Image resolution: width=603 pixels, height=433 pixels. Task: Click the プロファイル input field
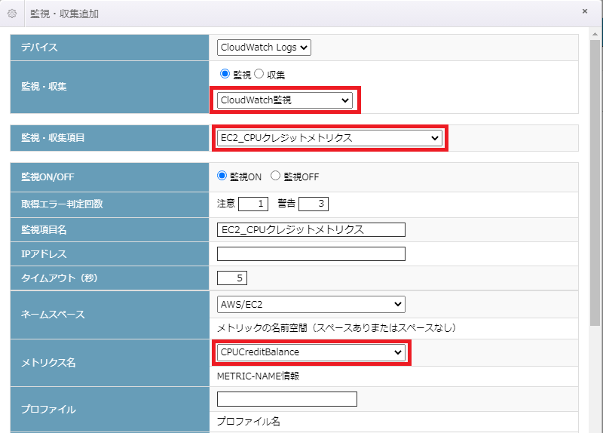[x=287, y=399]
